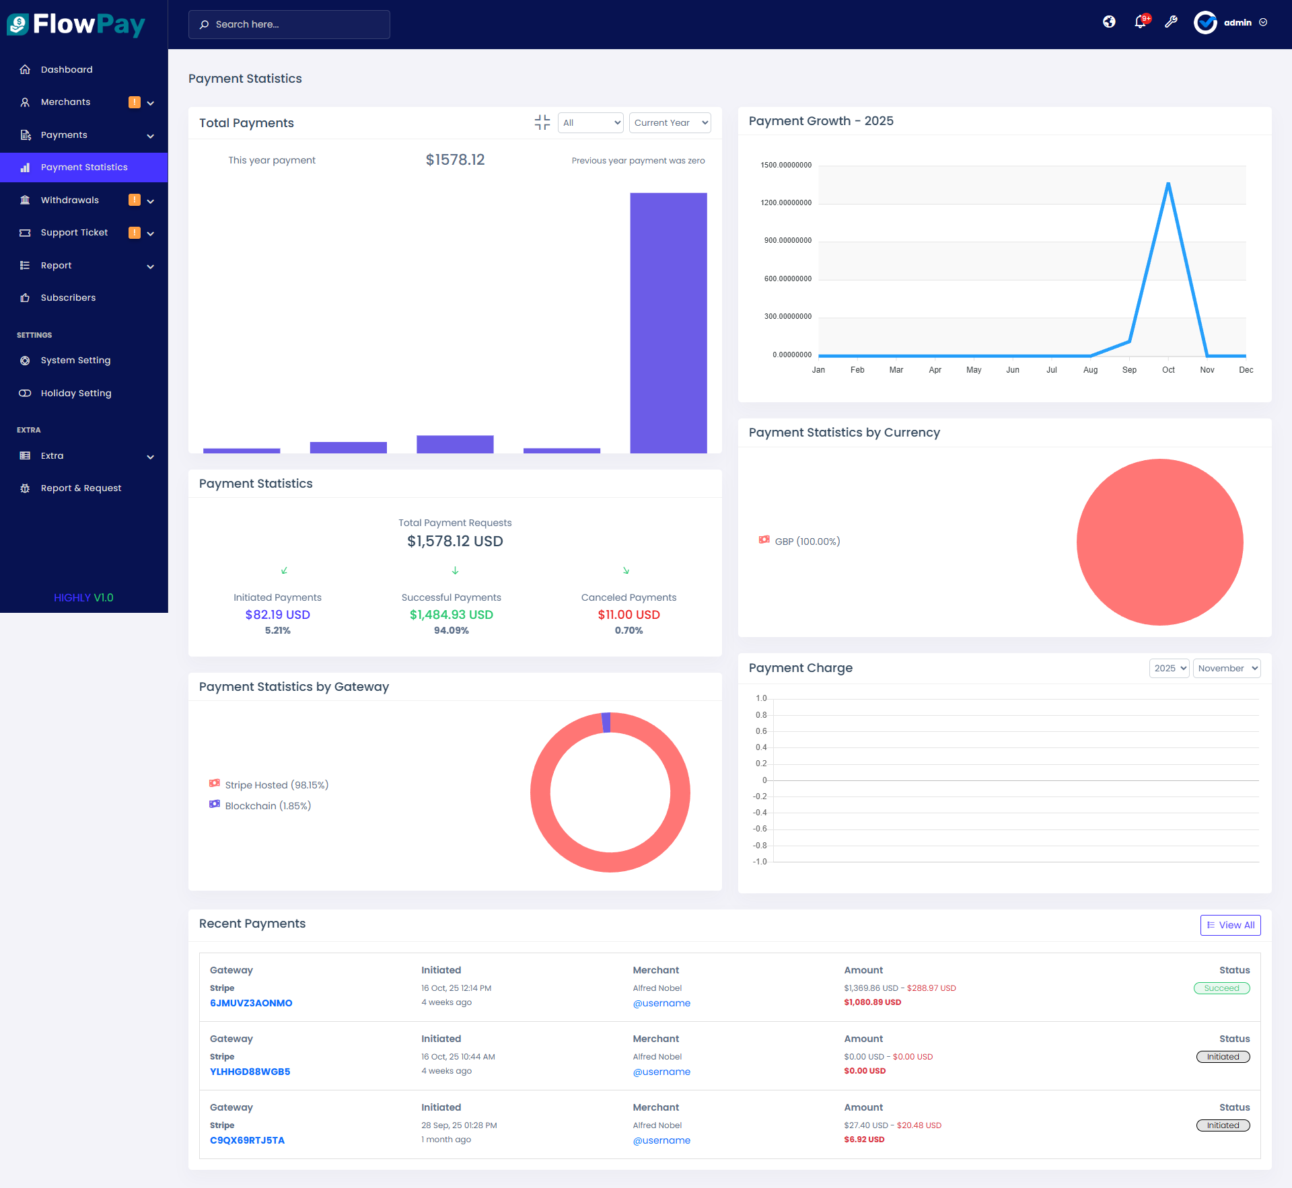1292x1188 pixels.
Task: Click the globe icon in header
Action: (x=1109, y=22)
